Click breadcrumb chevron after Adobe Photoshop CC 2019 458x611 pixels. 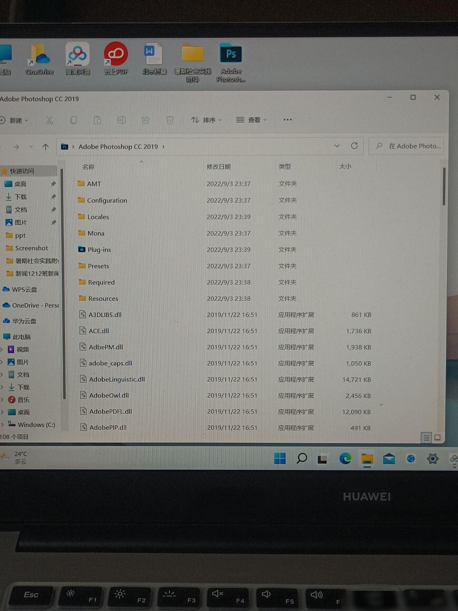tap(163, 147)
